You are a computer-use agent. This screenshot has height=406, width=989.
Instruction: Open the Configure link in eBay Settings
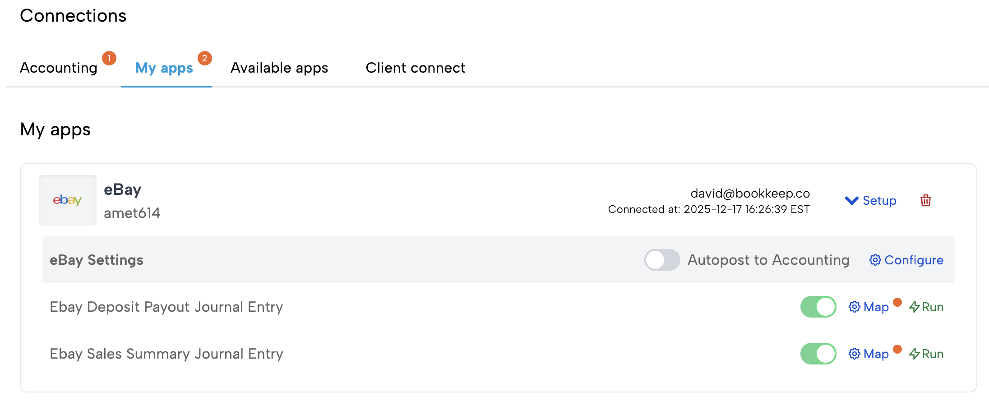[914, 260]
